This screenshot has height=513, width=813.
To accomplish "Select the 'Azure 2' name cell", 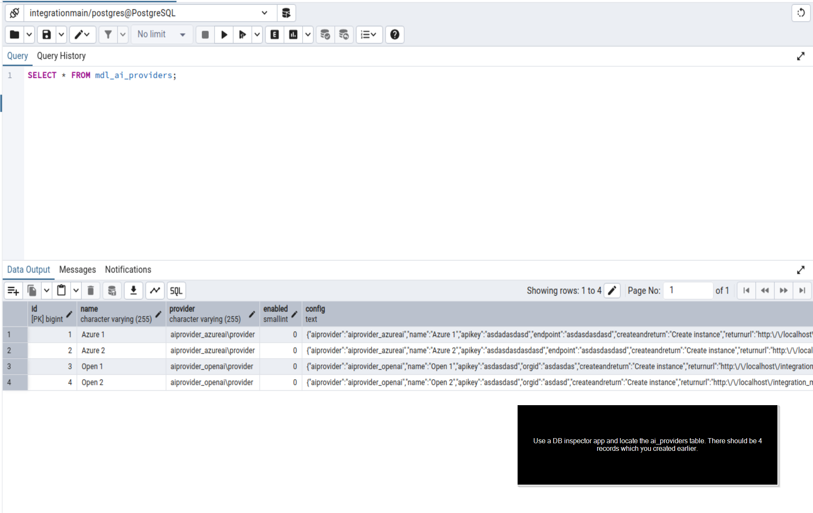I will pyautogui.click(x=121, y=351).
